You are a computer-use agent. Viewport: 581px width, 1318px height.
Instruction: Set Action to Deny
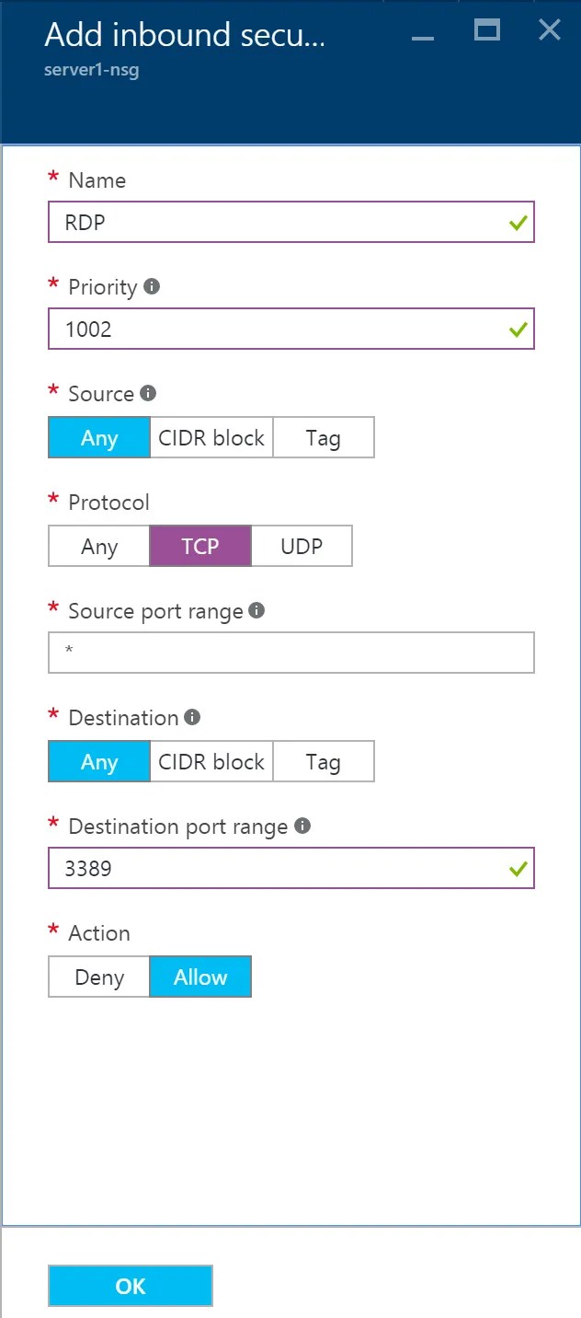[x=99, y=977]
